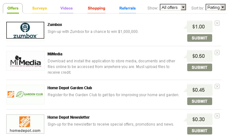
Task: Select the Offers tab
Action: [x=13, y=8]
